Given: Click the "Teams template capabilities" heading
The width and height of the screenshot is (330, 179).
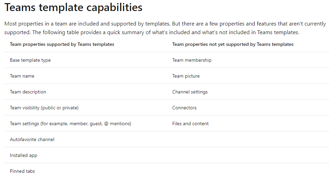Looking at the screenshot, I should pyautogui.click(x=73, y=8).
